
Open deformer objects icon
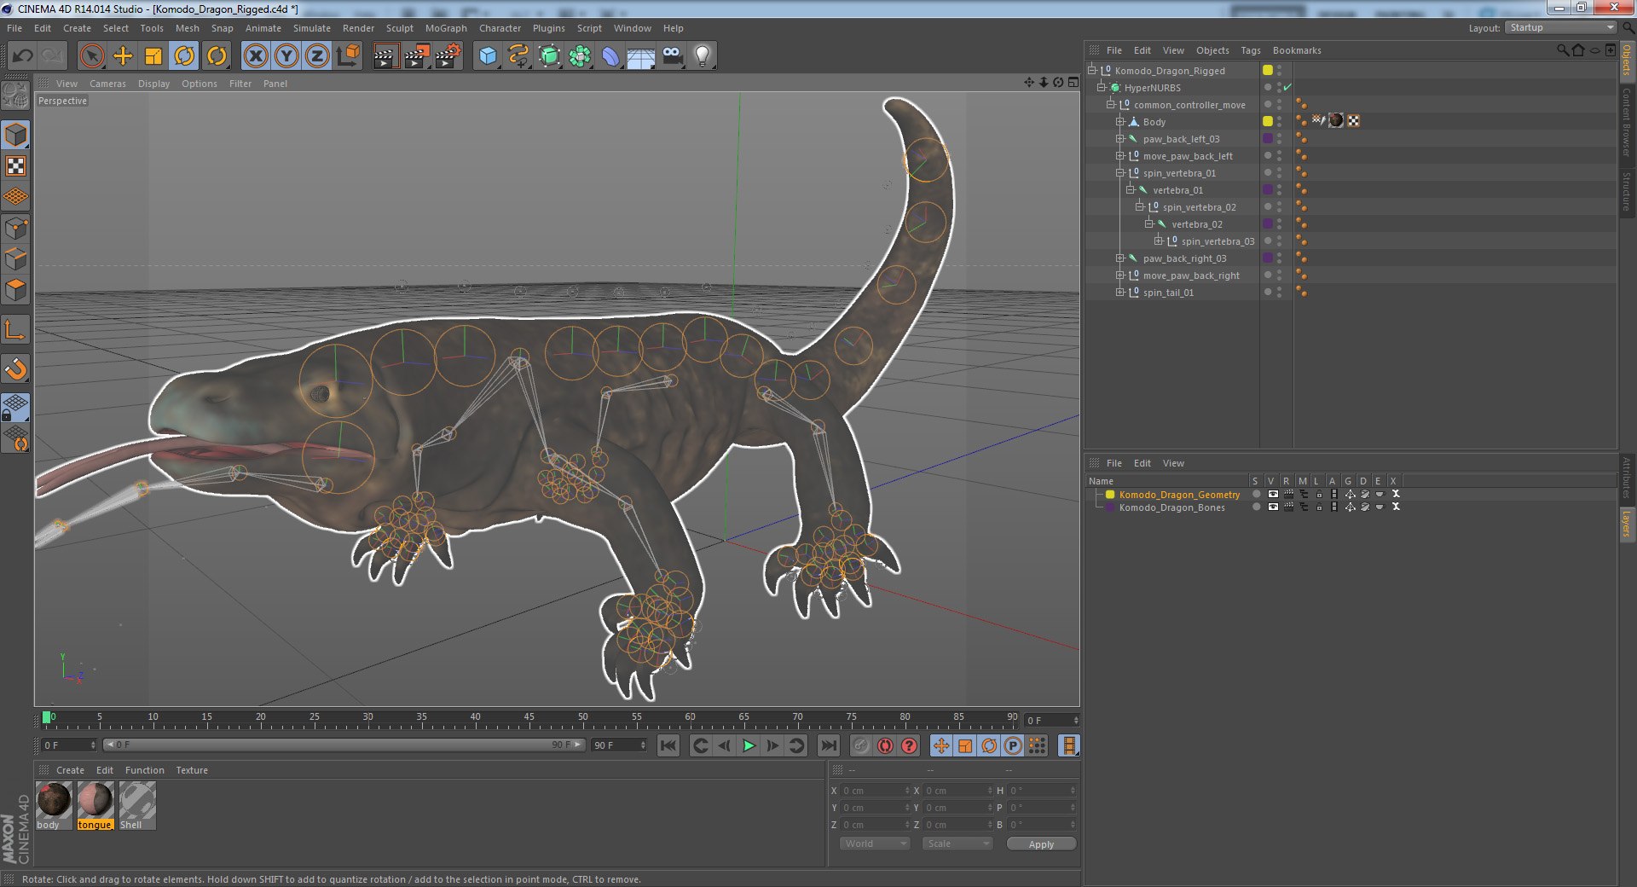click(610, 56)
